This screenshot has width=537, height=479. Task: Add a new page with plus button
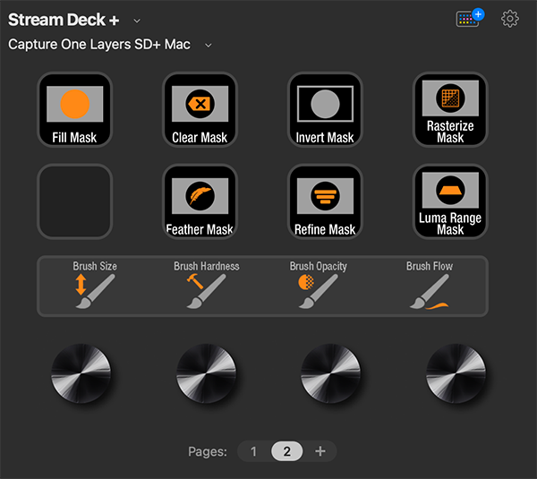[320, 451]
